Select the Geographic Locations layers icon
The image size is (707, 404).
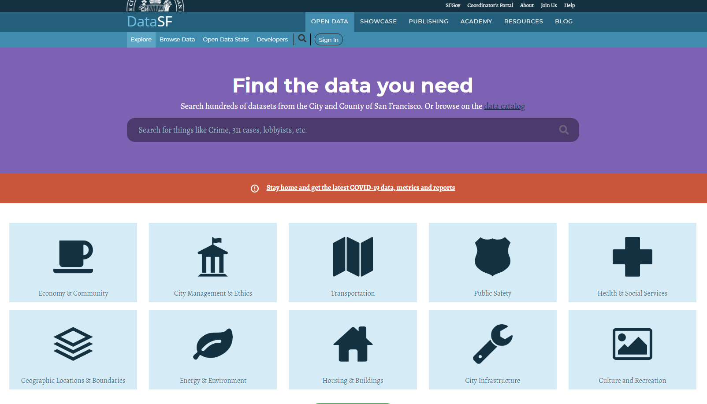[x=73, y=344]
